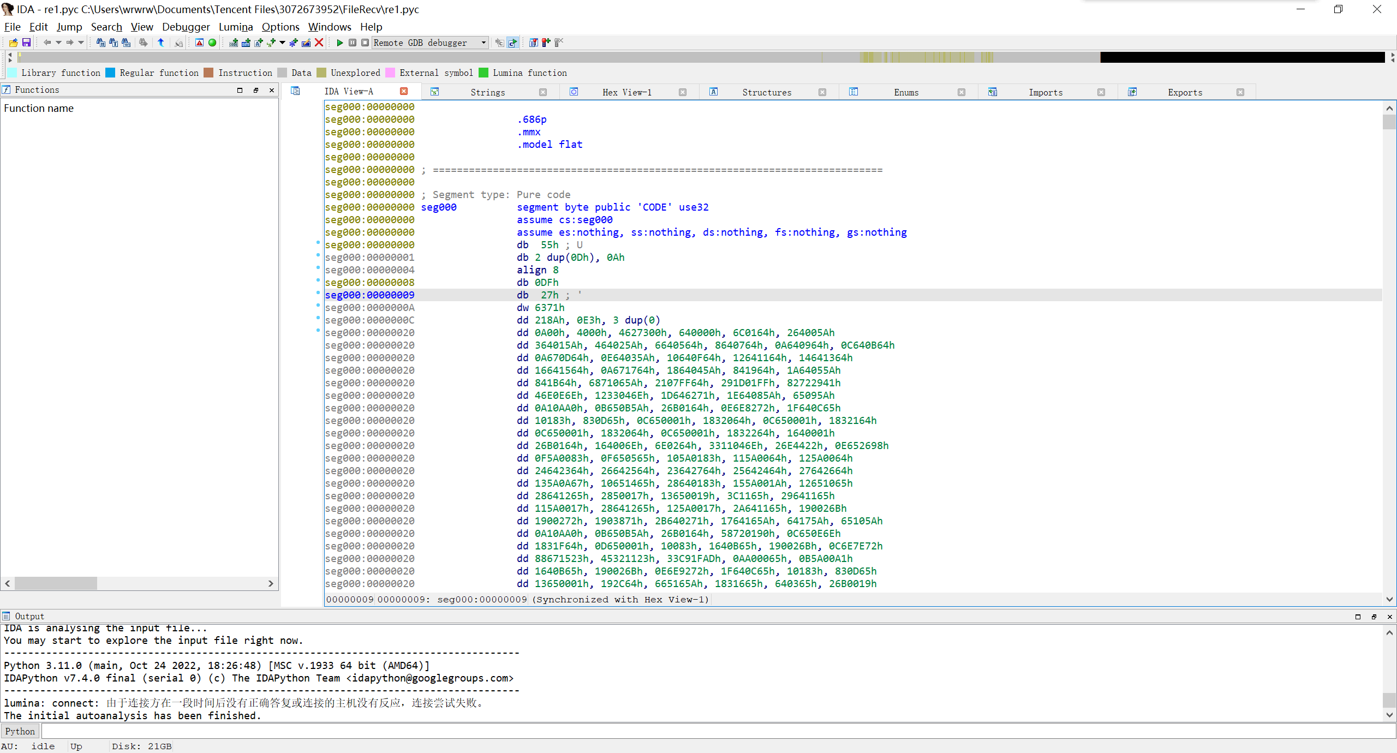Switch to the Strings tab
The image size is (1397, 753).
click(x=487, y=92)
